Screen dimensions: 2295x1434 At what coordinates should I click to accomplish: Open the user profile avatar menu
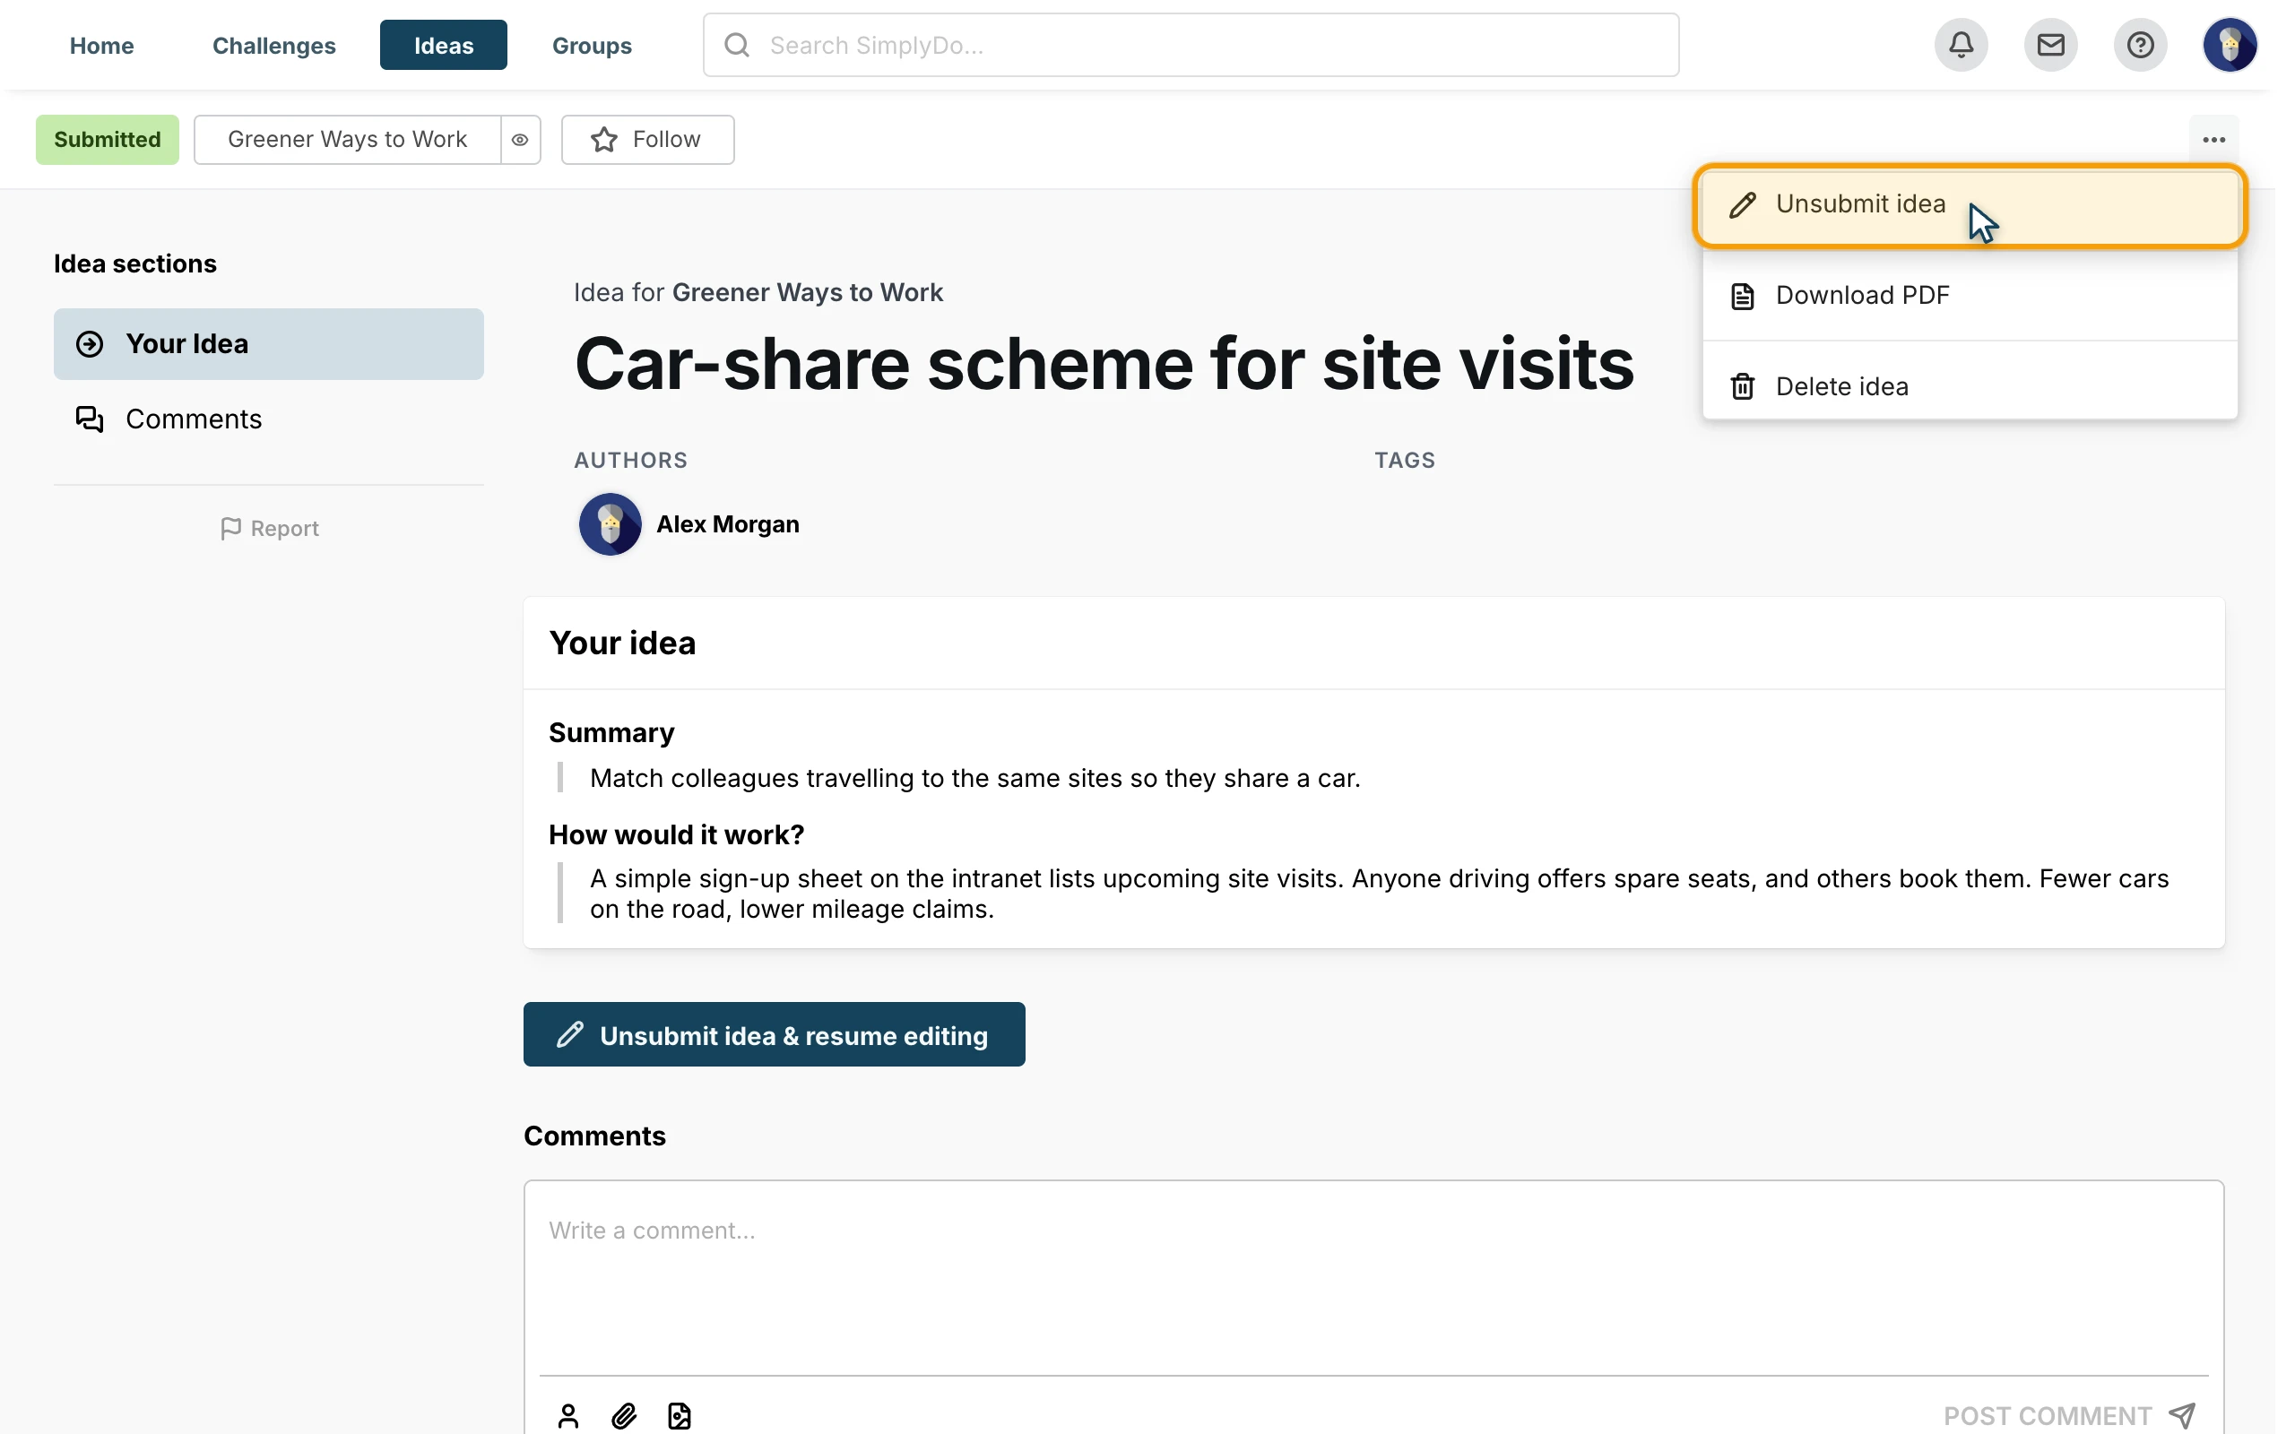click(2230, 45)
